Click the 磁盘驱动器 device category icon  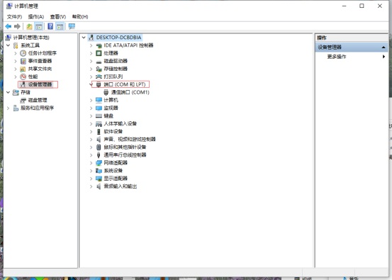(x=99, y=62)
